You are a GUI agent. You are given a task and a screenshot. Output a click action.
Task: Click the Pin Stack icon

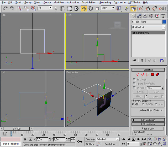(x=134, y=60)
